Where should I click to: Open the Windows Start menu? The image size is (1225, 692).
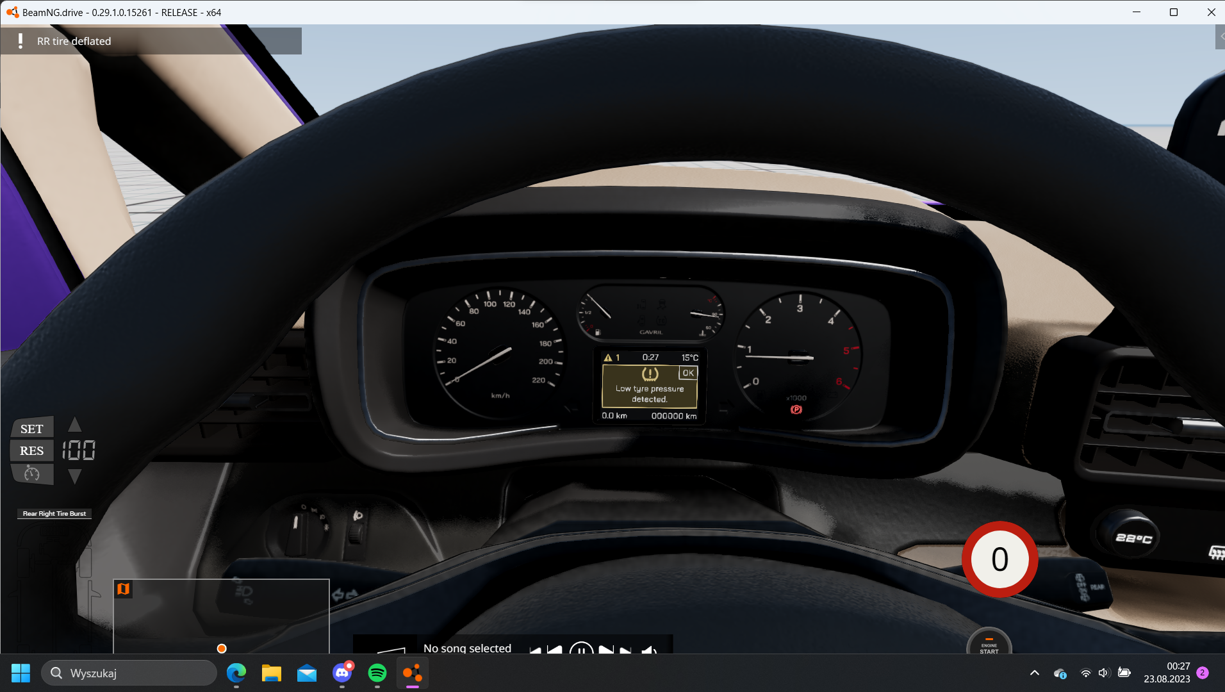click(x=21, y=673)
